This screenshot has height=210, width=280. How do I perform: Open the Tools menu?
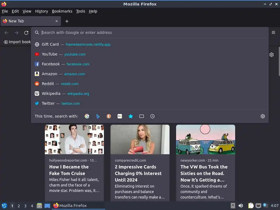point(81,11)
